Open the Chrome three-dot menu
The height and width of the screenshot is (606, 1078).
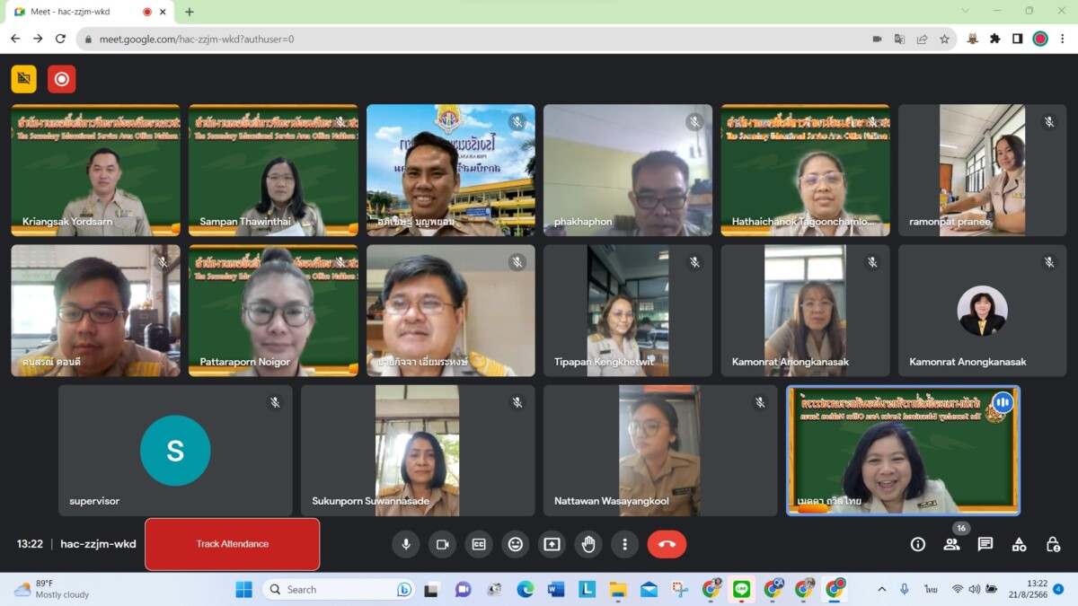coord(1063,39)
